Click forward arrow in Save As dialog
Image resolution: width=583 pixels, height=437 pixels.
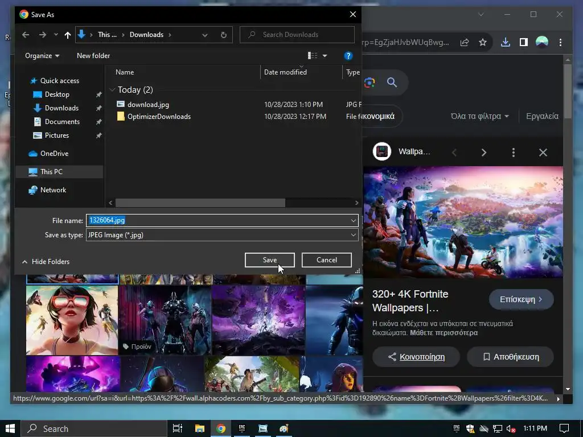pyautogui.click(x=43, y=35)
